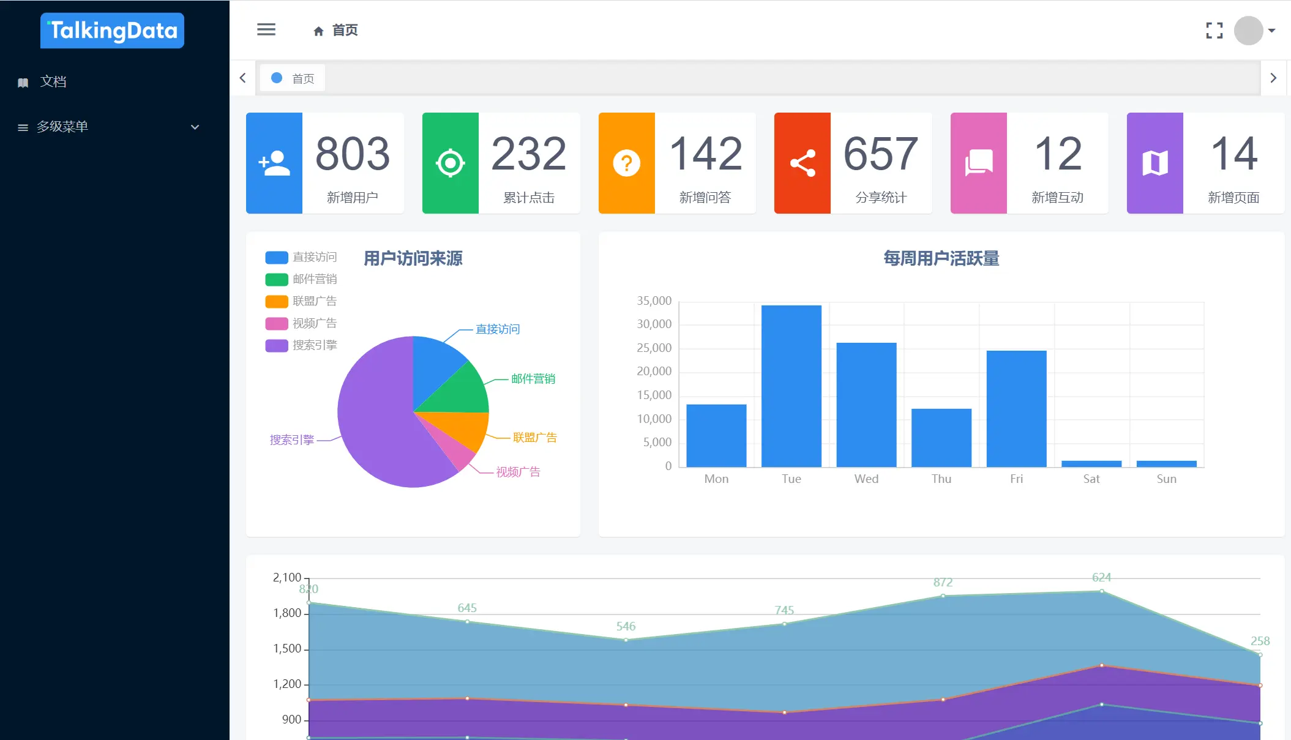
Task: Expand the 多级菜单 sidebar submenu
Action: [x=109, y=127]
